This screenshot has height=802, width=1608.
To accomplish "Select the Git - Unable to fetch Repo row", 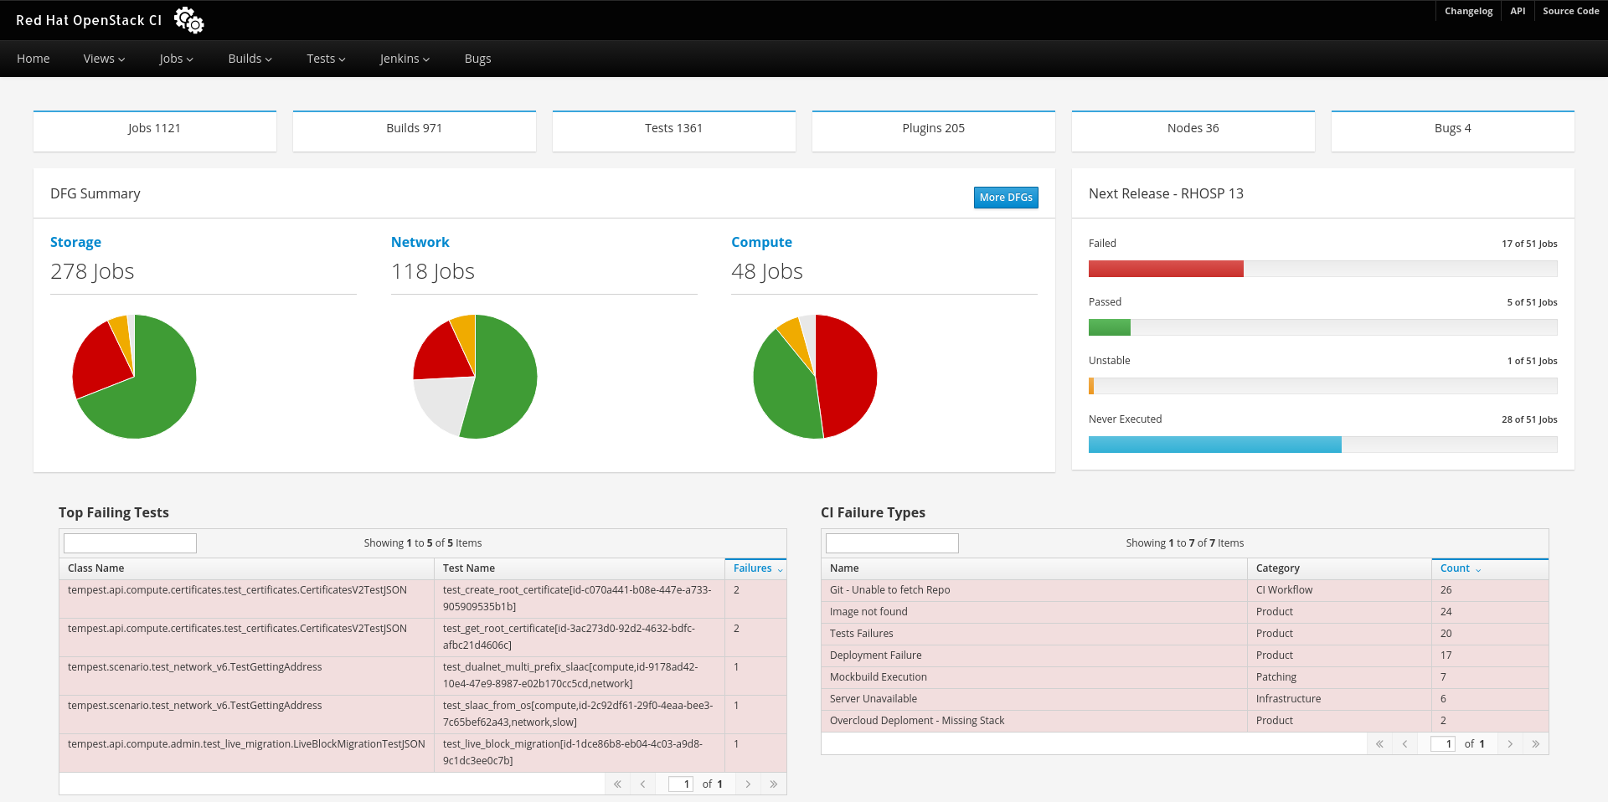I will click(x=1185, y=590).
